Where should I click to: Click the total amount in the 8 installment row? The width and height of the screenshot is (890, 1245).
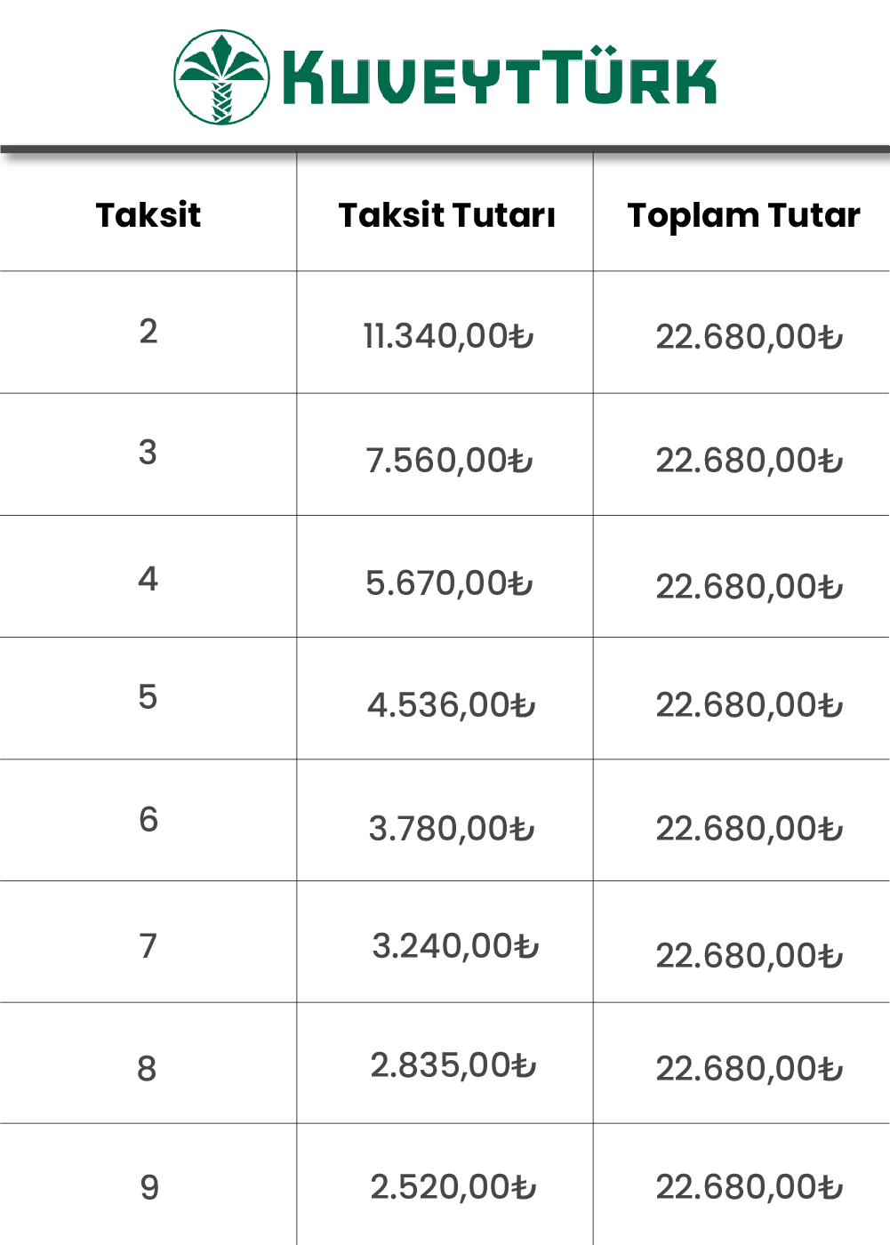coord(750,1069)
